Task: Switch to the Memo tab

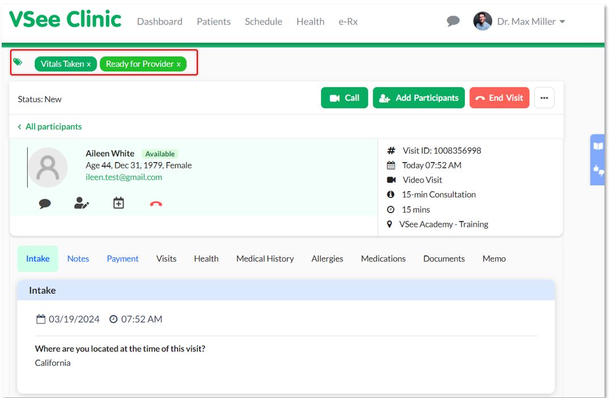Action: [494, 259]
